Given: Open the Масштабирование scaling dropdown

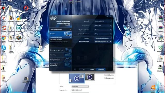Looking at the screenshot, I should (103, 42).
